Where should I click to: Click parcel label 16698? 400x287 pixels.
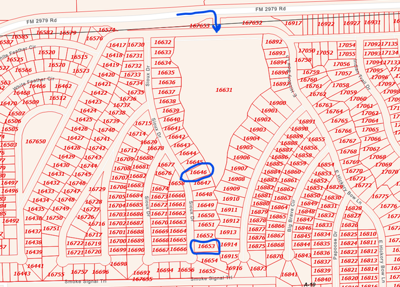click(118, 264)
